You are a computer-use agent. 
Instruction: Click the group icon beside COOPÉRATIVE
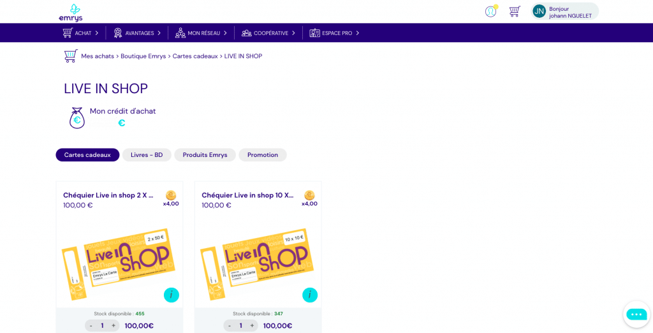[x=247, y=33]
